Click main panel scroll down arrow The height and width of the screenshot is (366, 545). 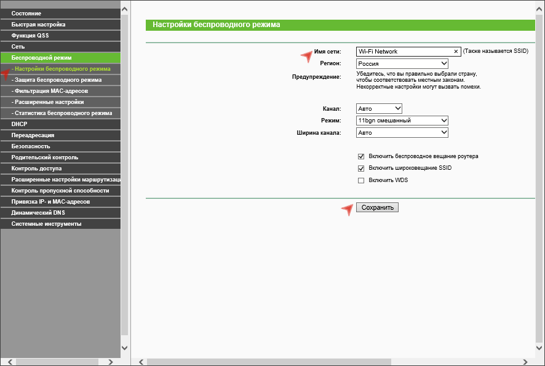coord(539,348)
